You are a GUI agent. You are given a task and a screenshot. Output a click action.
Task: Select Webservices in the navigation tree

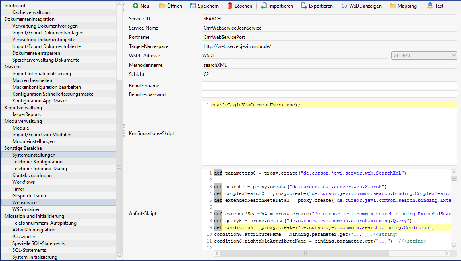(26, 203)
